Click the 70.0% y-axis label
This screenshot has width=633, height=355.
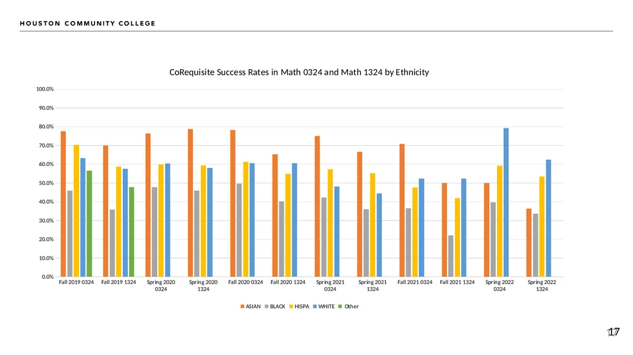[46, 146]
